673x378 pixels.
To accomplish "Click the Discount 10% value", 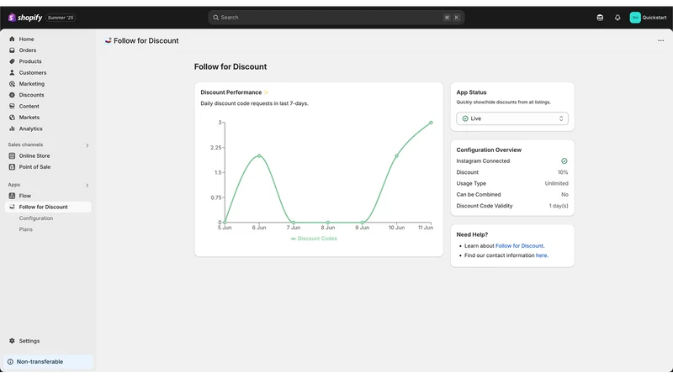I will (563, 172).
